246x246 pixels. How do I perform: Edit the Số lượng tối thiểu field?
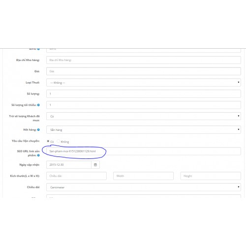tap(144, 105)
